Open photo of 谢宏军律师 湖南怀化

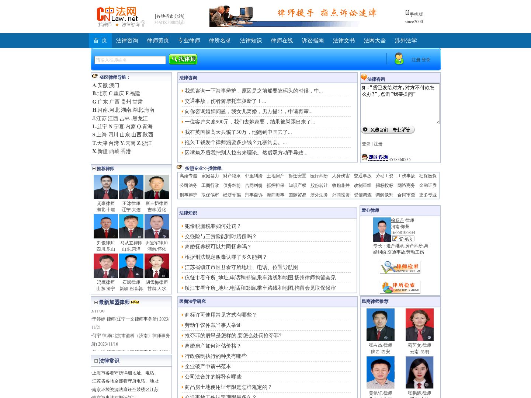tap(157, 226)
